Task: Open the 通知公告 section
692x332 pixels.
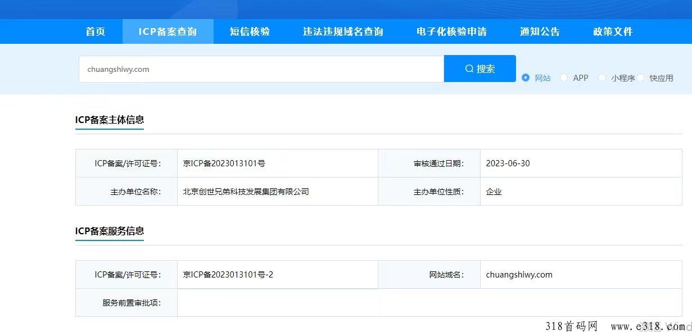Action: [x=540, y=31]
